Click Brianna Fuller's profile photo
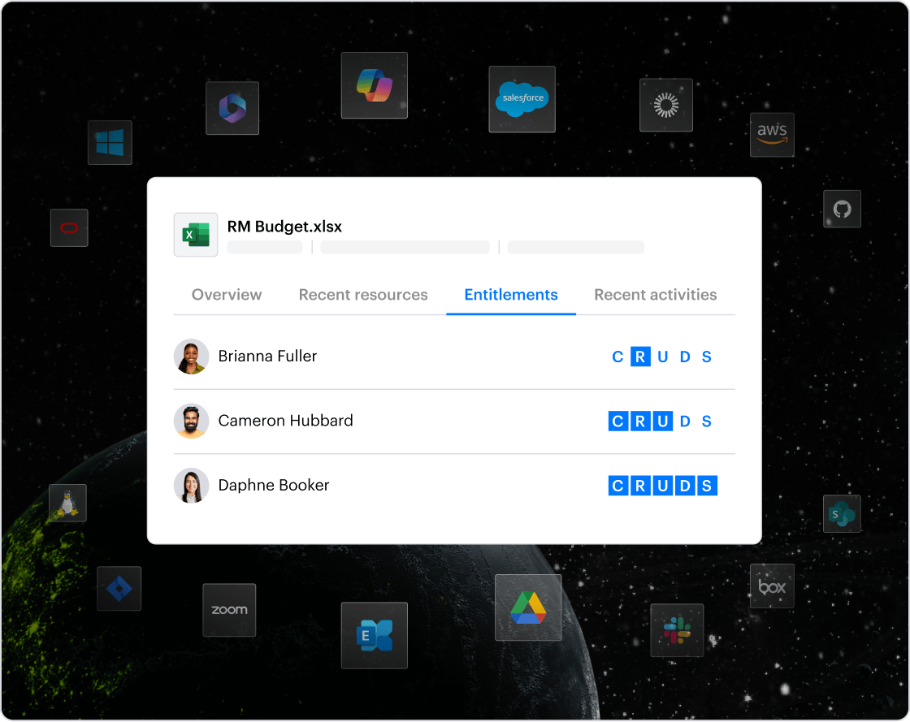 pos(192,357)
